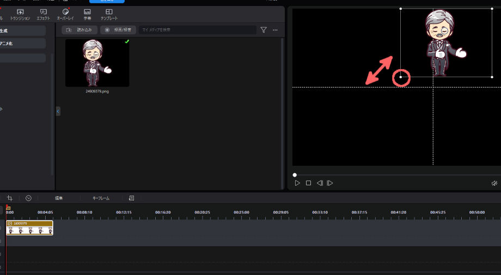This screenshot has width=501, height=275.
Task: Click the Import (読み込み) button
Action: [x=80, y=30]
